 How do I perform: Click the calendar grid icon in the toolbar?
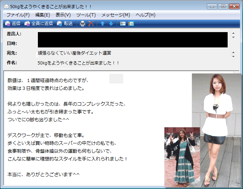[x=131, y=24]
